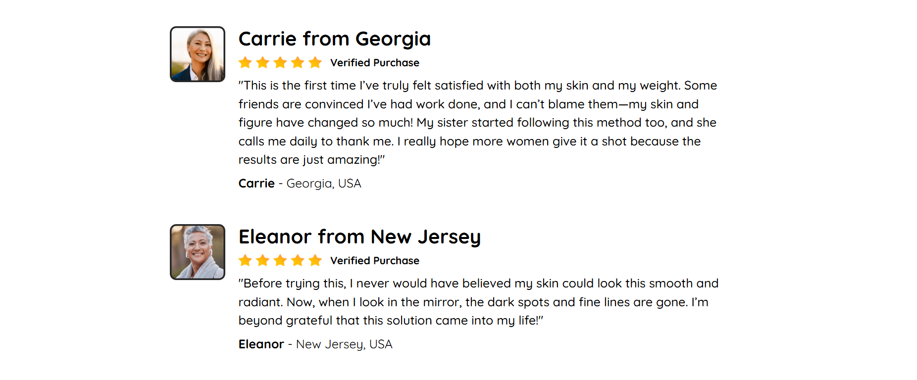Select the 'Carrie from Georgia' heading
917x380 pixels.
(335, 39)
